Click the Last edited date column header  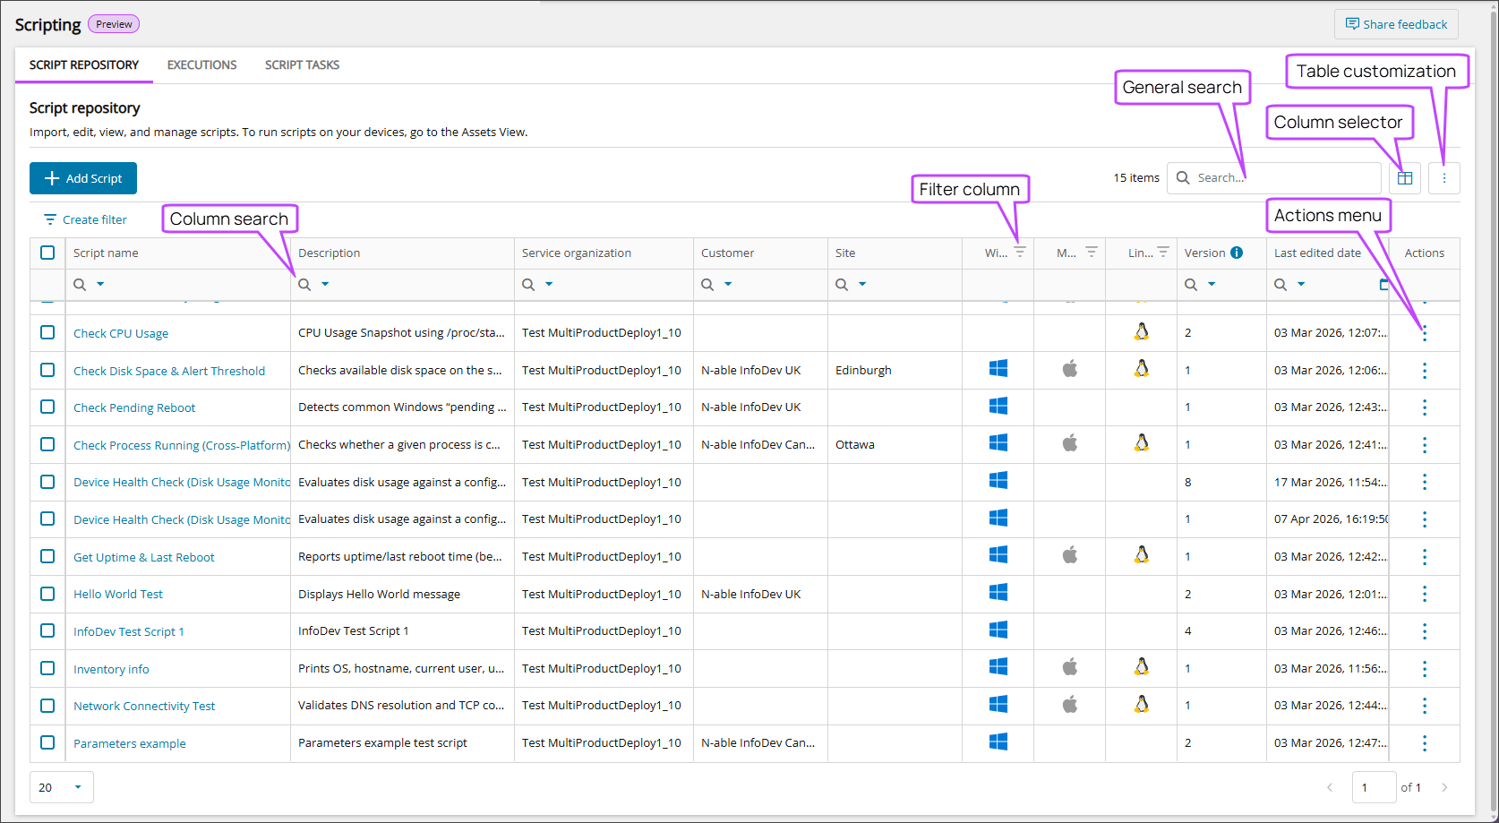pyautogui.click(x=1317, y=253)
